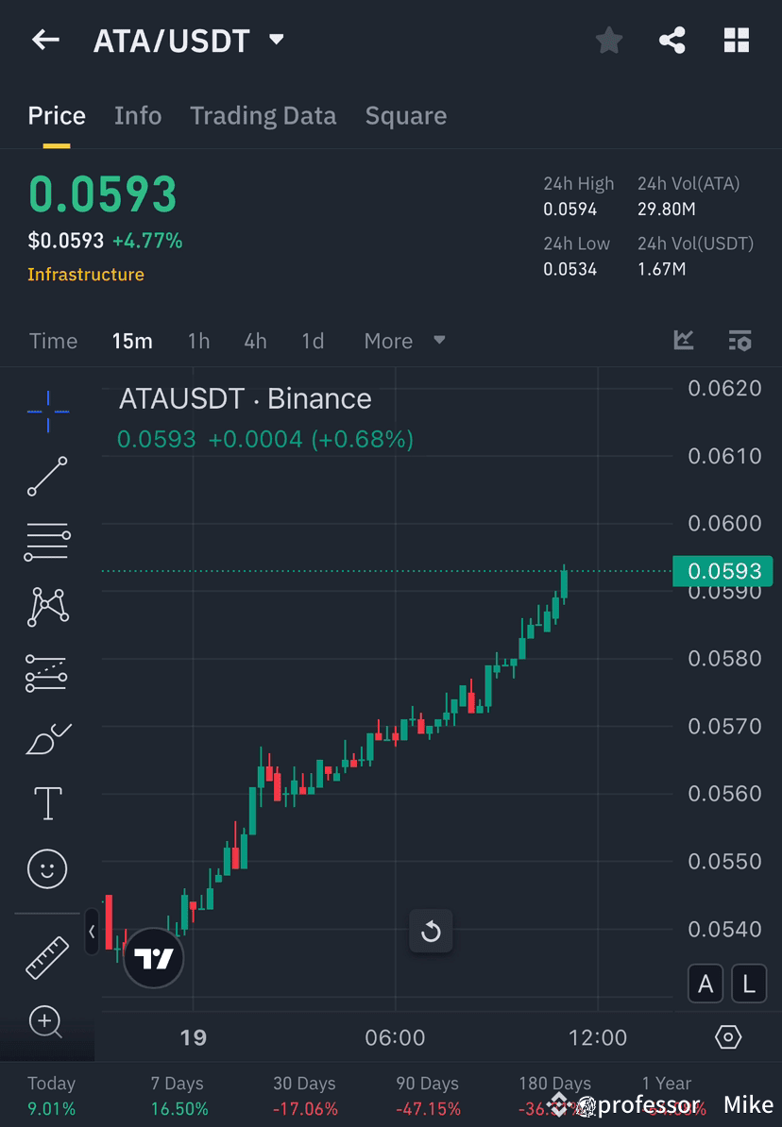
Task: Open the horizontal lines drawing tool
Action: tap(47, 542)
